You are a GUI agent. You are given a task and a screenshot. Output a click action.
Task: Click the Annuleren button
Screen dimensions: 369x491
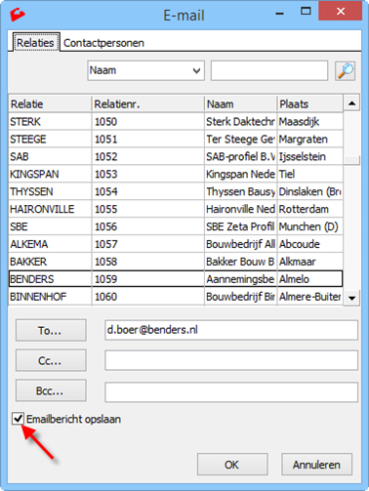[x=316, y=465]
